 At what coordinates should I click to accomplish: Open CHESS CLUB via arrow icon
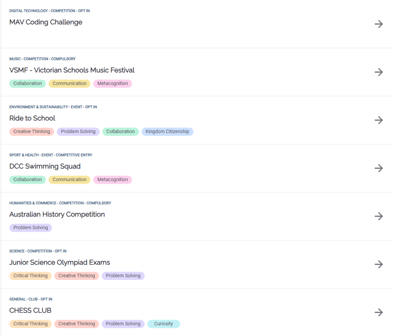click(x=379, y=312)
